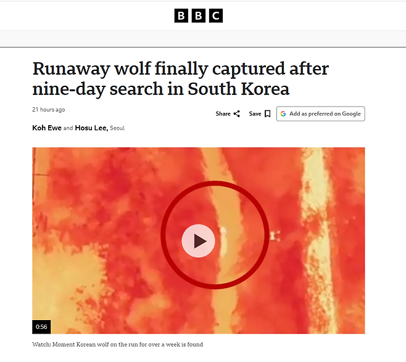Click the first B block of BBC logo
406x362 pixels.
click(181, 16)
